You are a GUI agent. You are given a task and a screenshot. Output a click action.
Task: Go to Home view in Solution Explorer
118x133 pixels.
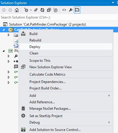(x=17, y=10)
